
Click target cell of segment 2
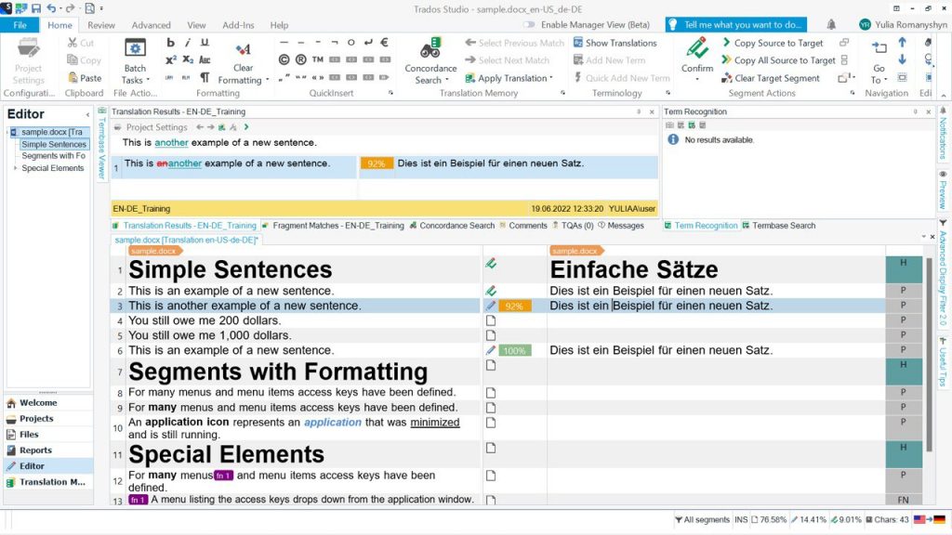coord(717,291)
